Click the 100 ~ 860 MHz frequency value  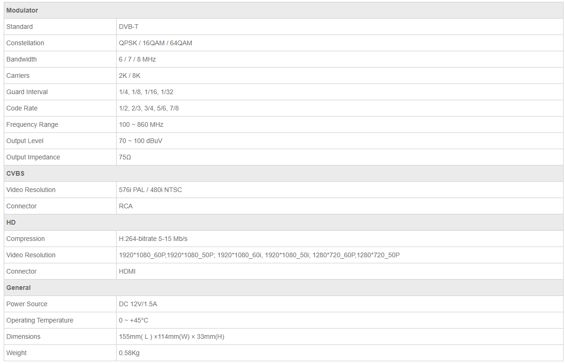pos(141,124)
